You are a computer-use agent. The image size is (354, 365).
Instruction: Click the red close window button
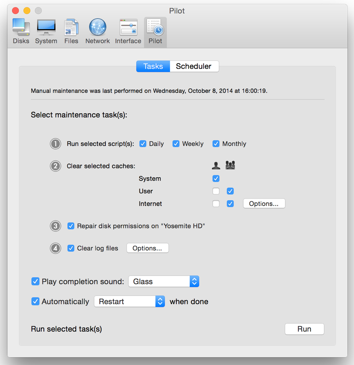[x=16, y=11]
